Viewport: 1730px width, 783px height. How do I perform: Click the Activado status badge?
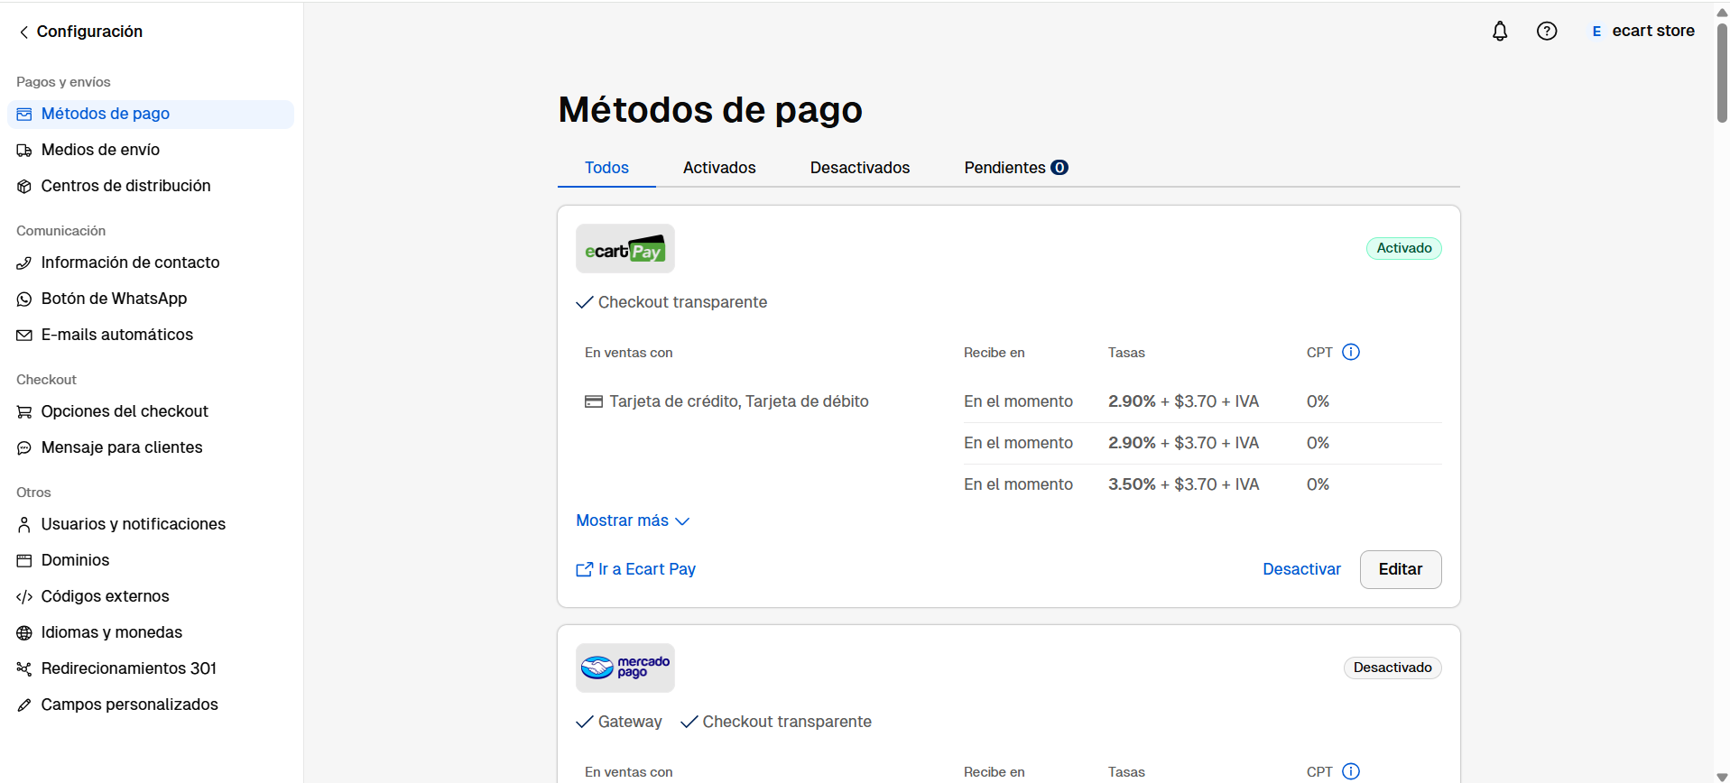click(x=1404, y=248)
